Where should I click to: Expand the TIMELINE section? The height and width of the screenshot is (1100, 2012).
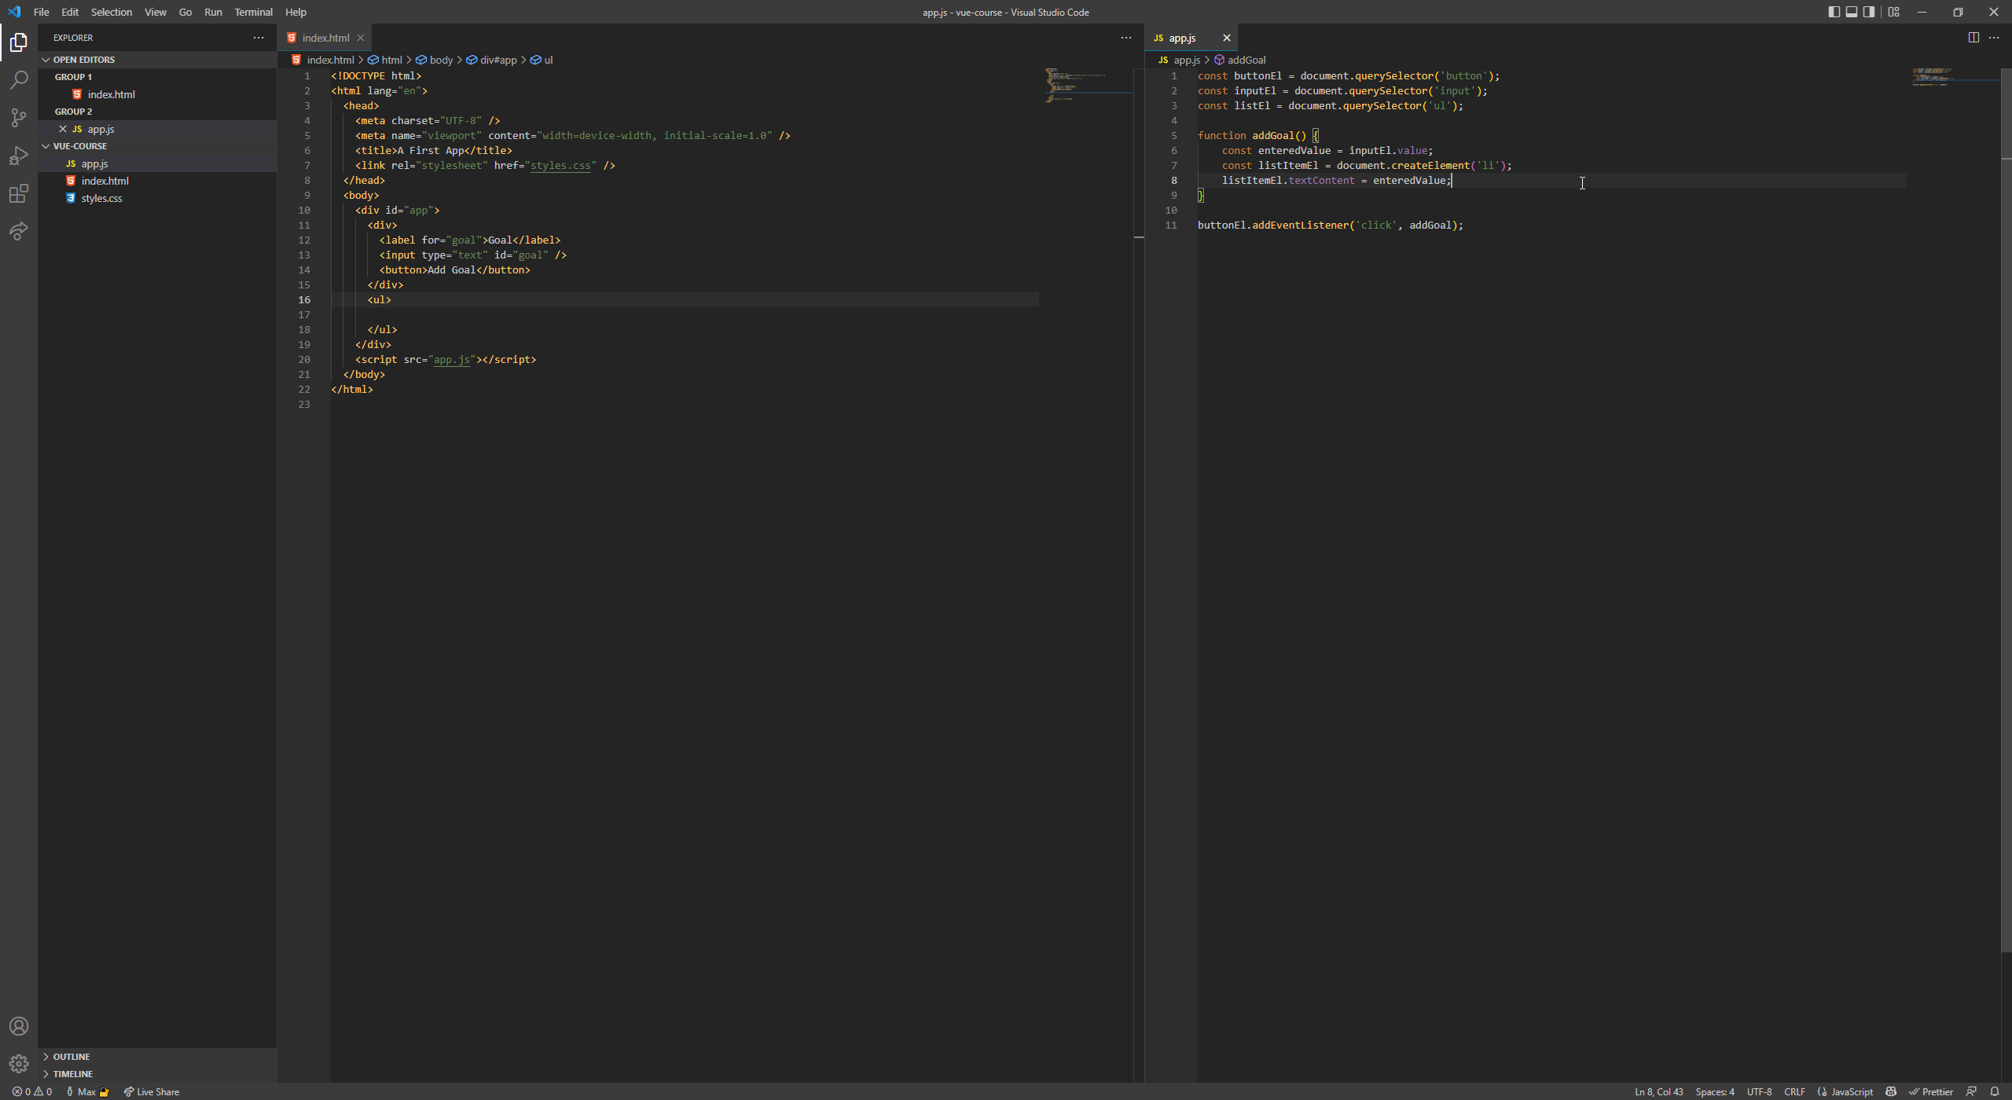point(73,1074)
